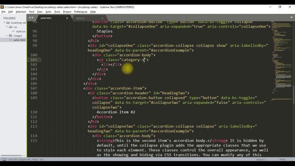Open the Edit menu

[x=10, y=12]
